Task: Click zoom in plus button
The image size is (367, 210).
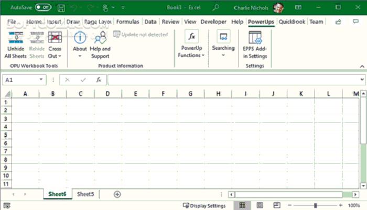Action: click(x=341, y=205)
